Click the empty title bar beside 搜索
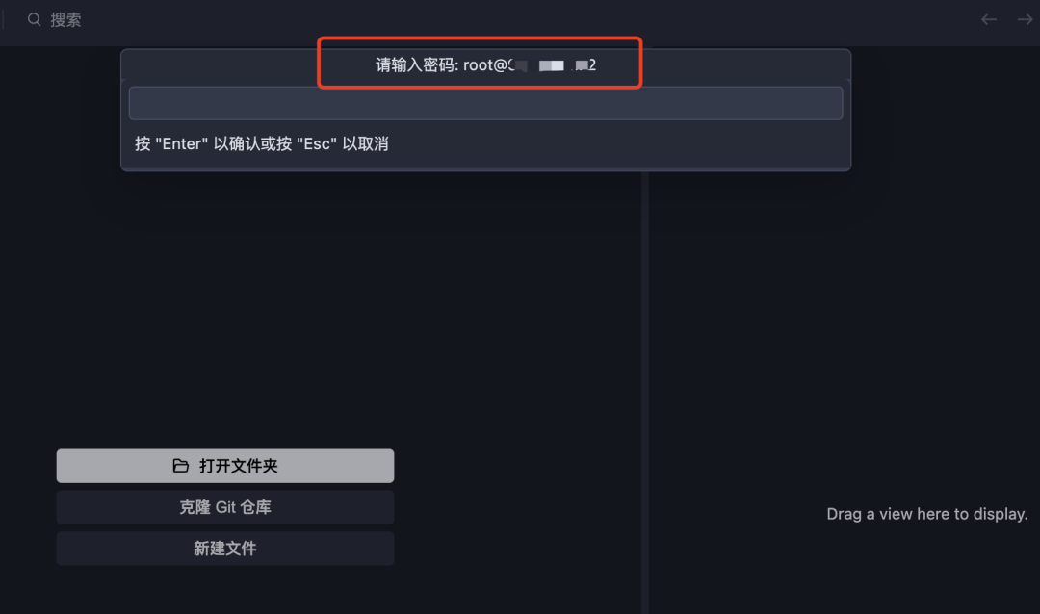 coord(531,20)
